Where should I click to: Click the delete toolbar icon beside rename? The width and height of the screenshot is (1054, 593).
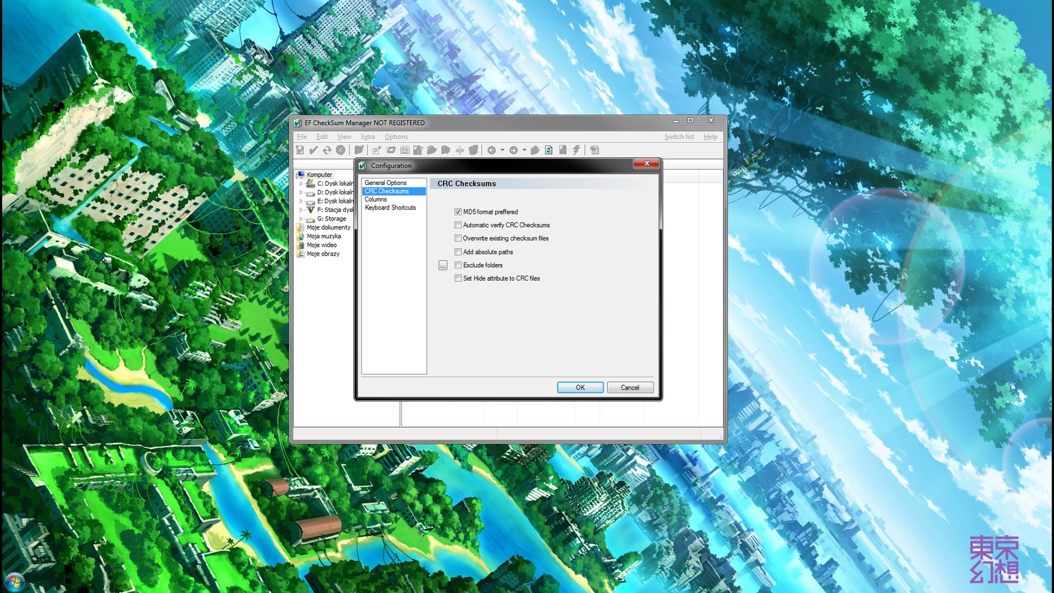pyautogui.click(x=473, y=150)
